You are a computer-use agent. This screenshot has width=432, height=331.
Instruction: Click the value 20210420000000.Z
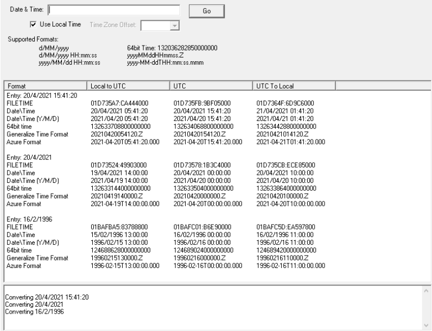point(200,196)
